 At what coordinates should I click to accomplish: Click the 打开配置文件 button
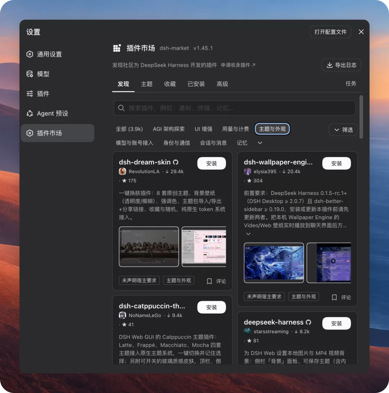pyautogui.click(x=330, y=32)
